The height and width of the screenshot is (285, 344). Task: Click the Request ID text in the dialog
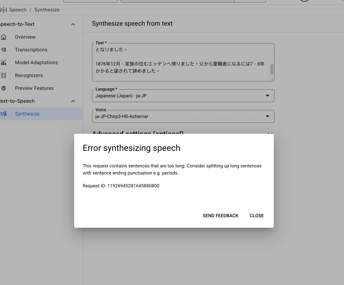click(121, 186)
